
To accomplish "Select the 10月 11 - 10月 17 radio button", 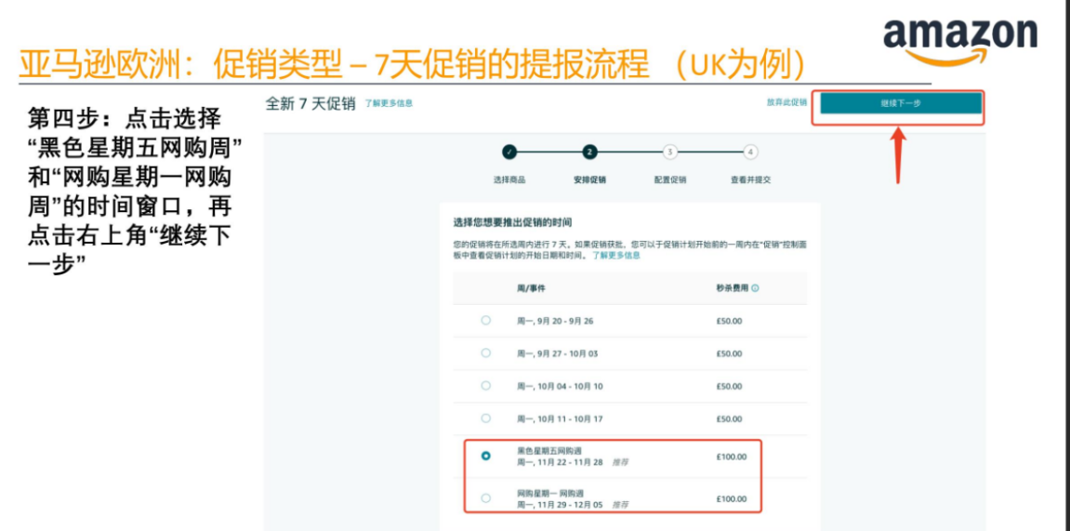I will (x=486, y=418).
